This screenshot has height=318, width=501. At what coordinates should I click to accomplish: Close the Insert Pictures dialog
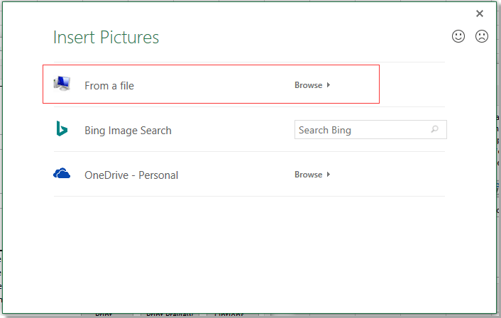[480, 13]
